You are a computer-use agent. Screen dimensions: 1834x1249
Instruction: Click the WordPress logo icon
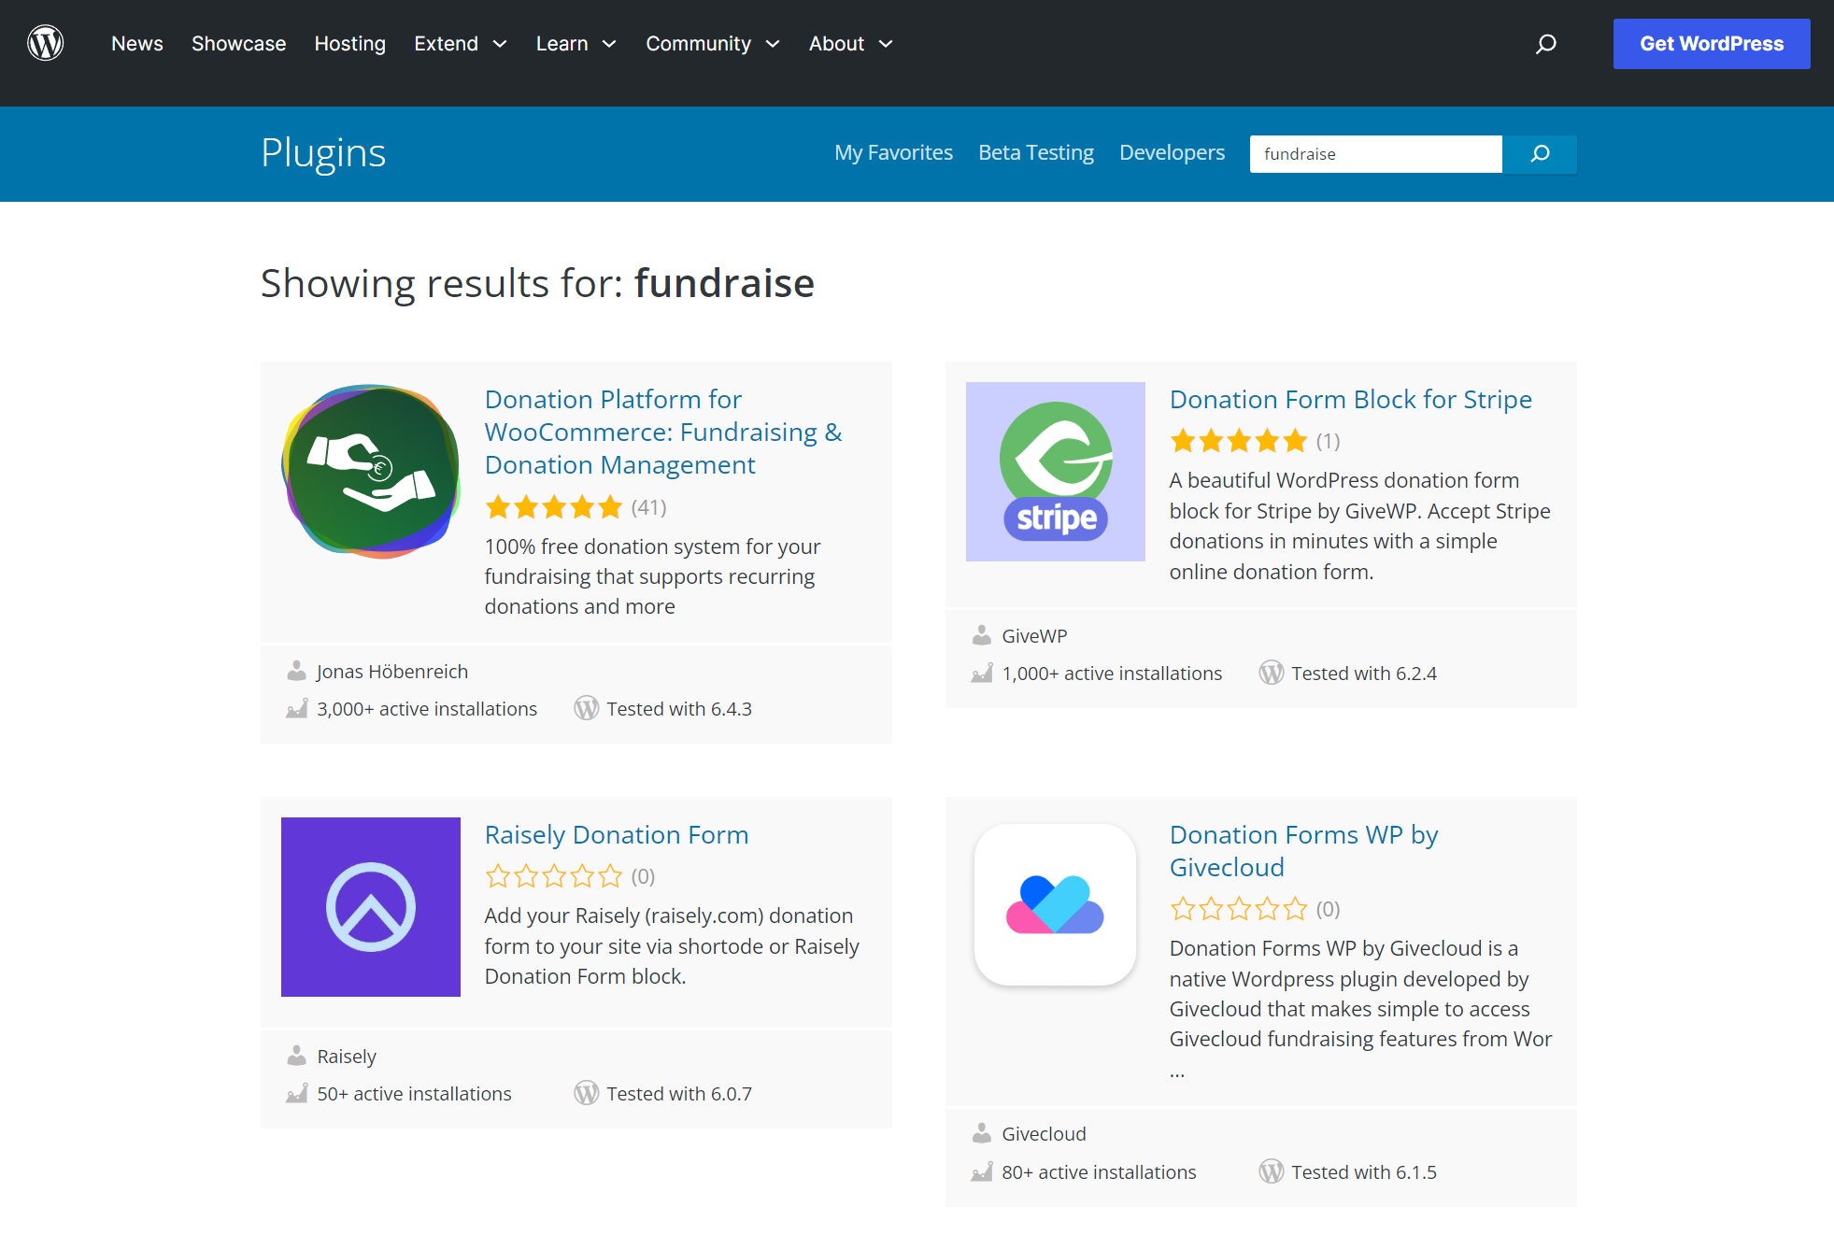pos(46,43)
